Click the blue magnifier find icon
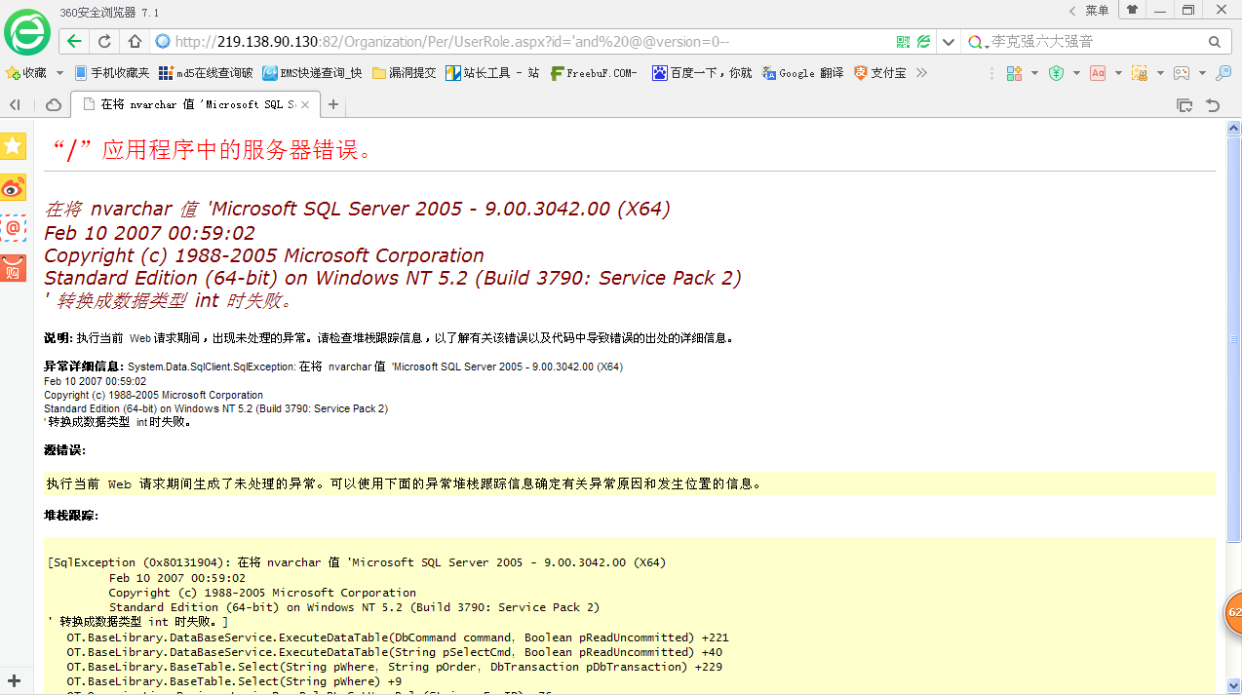This screenshot has height=695, width=1242. tap(1223, 73)
